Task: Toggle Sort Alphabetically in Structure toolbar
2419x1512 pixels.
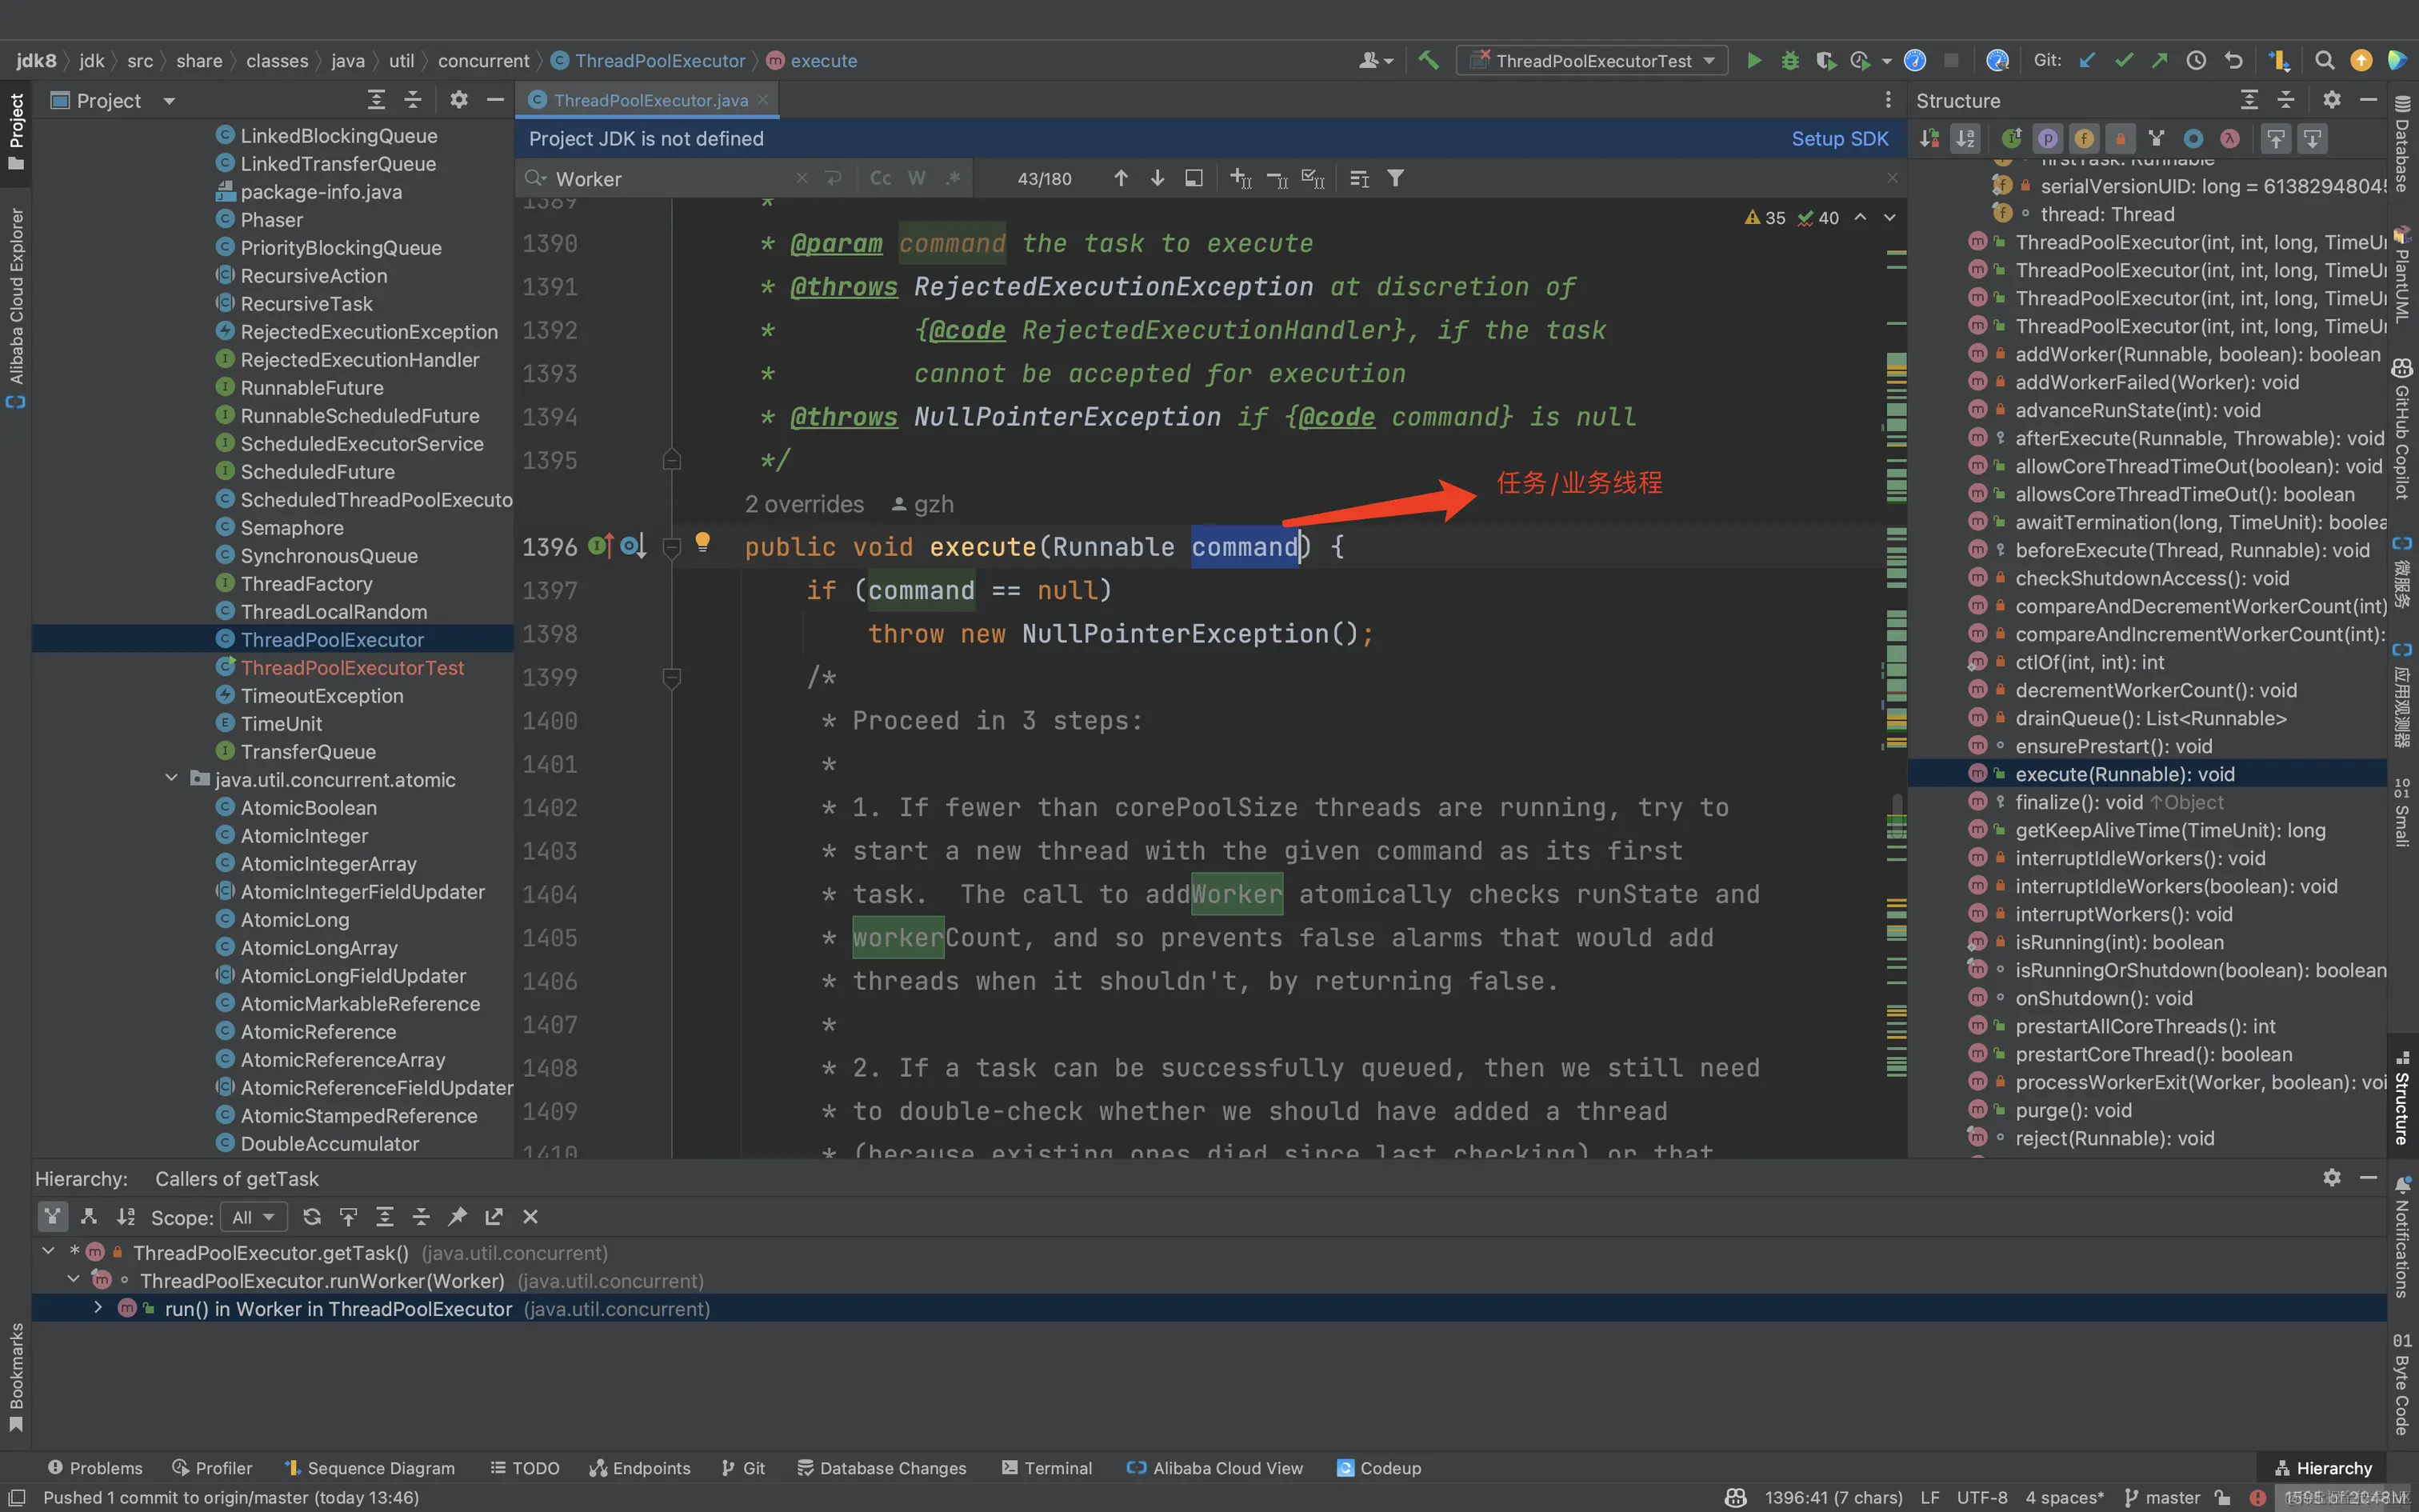Action: (1965, 139)
